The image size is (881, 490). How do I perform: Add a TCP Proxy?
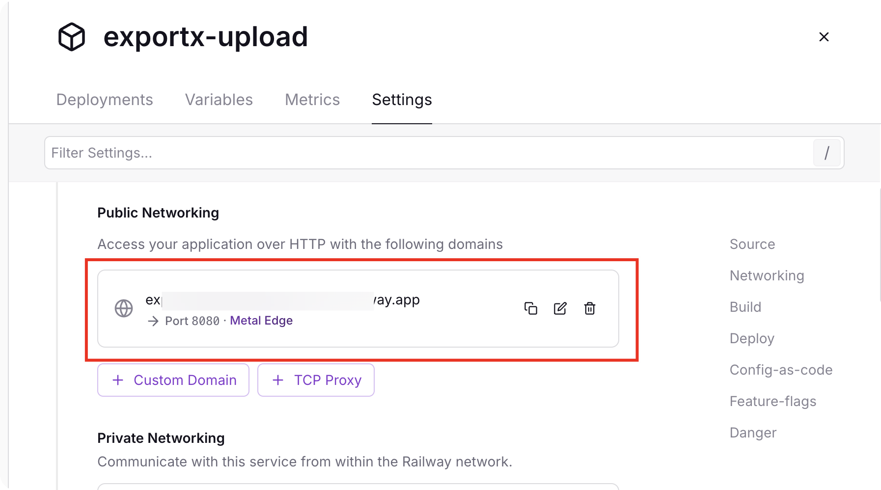[316, 380]
